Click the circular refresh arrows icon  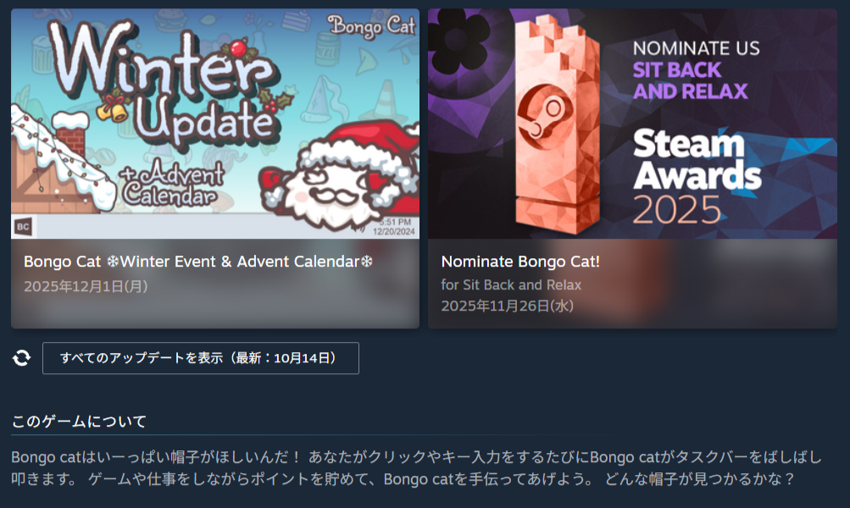22,357
